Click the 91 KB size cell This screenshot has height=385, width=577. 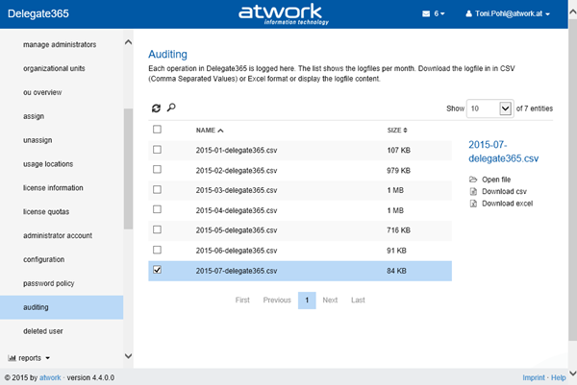coord(396,251)
